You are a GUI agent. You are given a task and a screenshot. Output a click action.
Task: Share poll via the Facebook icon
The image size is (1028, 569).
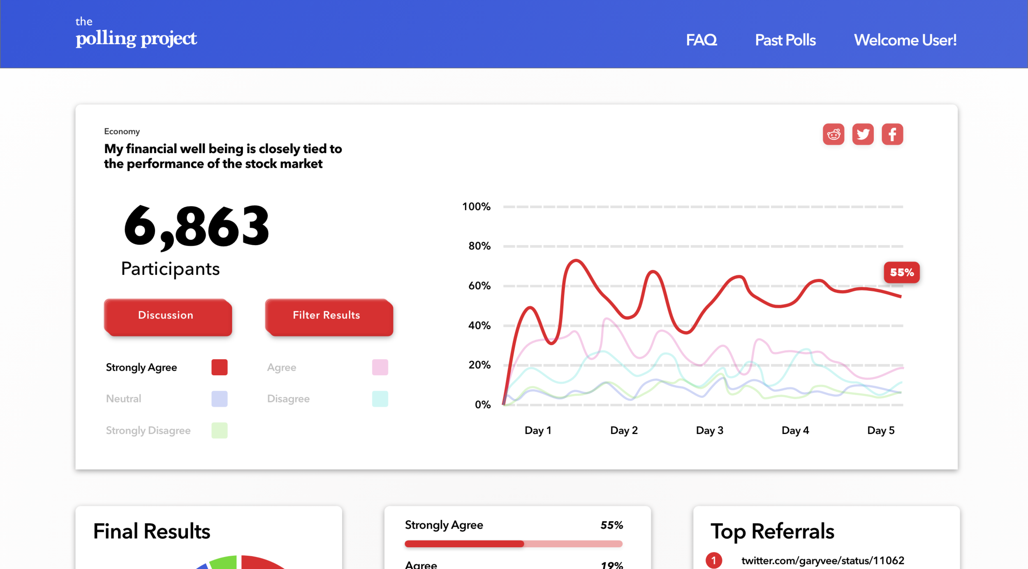coord(892,134)
